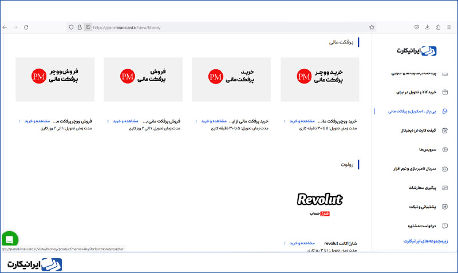The image size is (458, 273).
Task: Bookmark this page with the star icon
Action: coord(372,27)
